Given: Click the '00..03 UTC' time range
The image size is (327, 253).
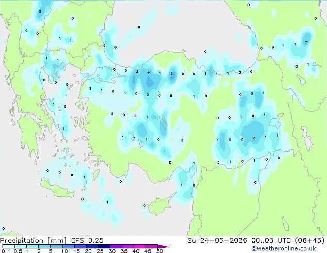Looking at the screenshot, I should (271, 240).
